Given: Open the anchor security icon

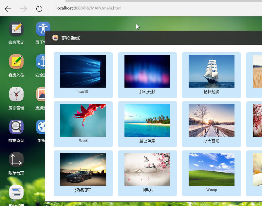Looking at the screenshot, I should point(41,61).
